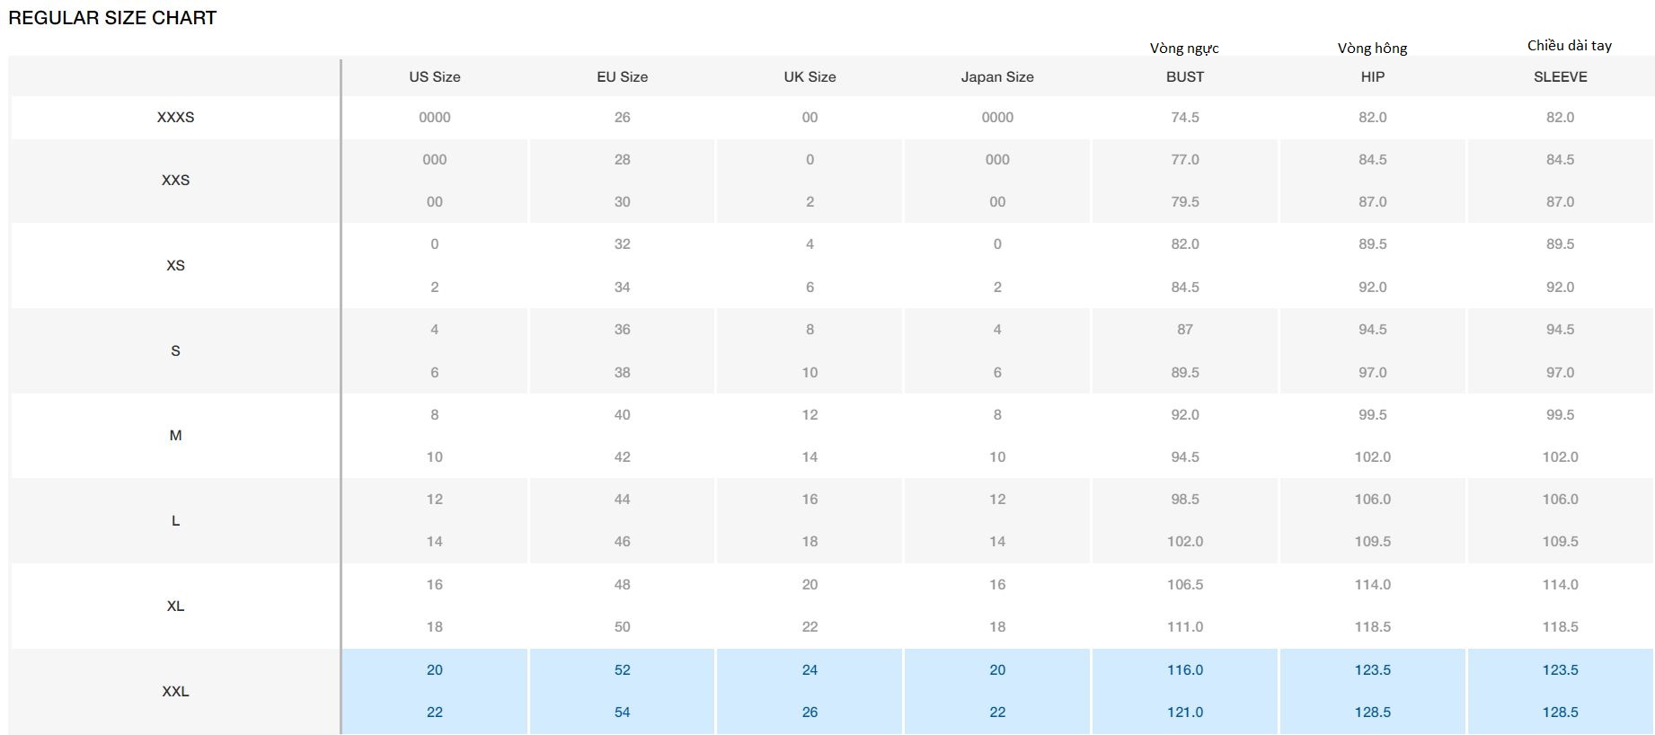Click the Chiều dài tay label

1569,46
